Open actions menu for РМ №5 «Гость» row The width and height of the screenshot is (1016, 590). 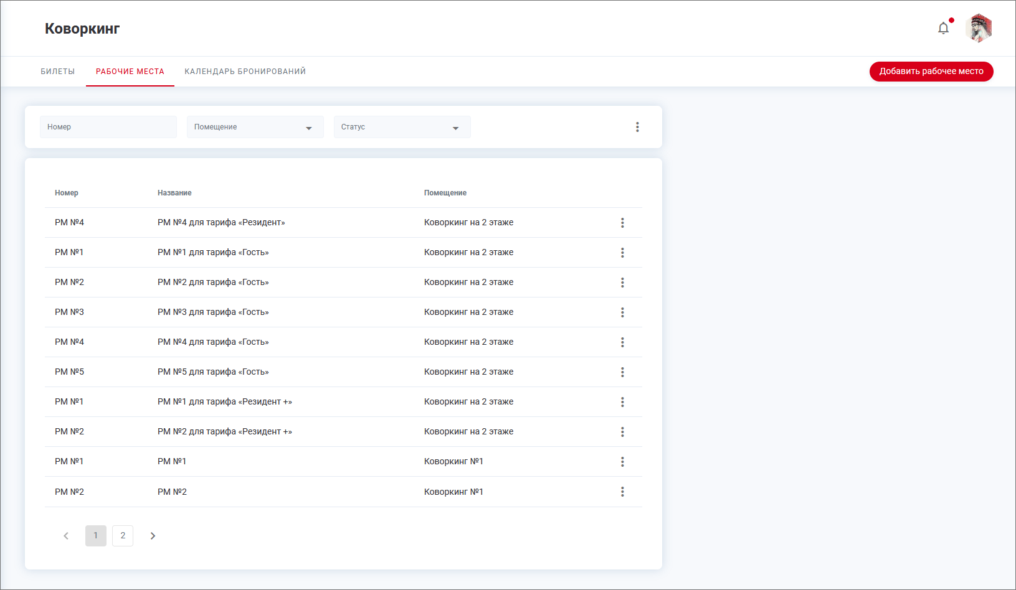click(622, 372)
